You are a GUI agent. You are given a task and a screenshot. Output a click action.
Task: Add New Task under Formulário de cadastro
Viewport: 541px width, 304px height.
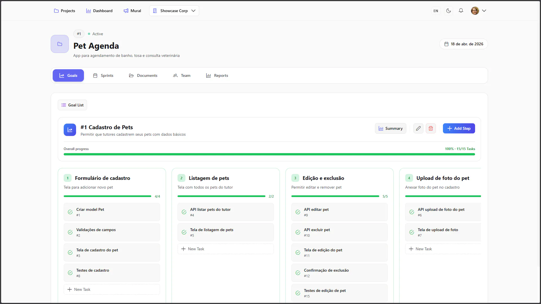coord(112,289)
